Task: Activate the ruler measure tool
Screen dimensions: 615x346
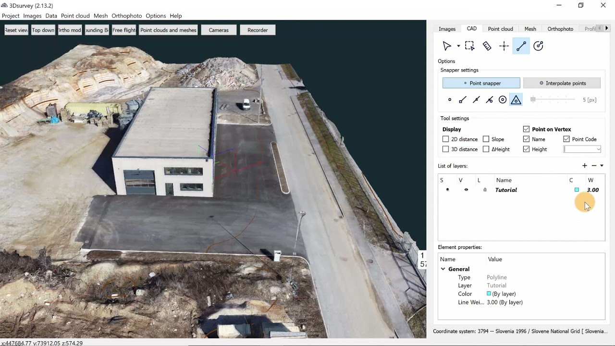Action: (487, 46)
